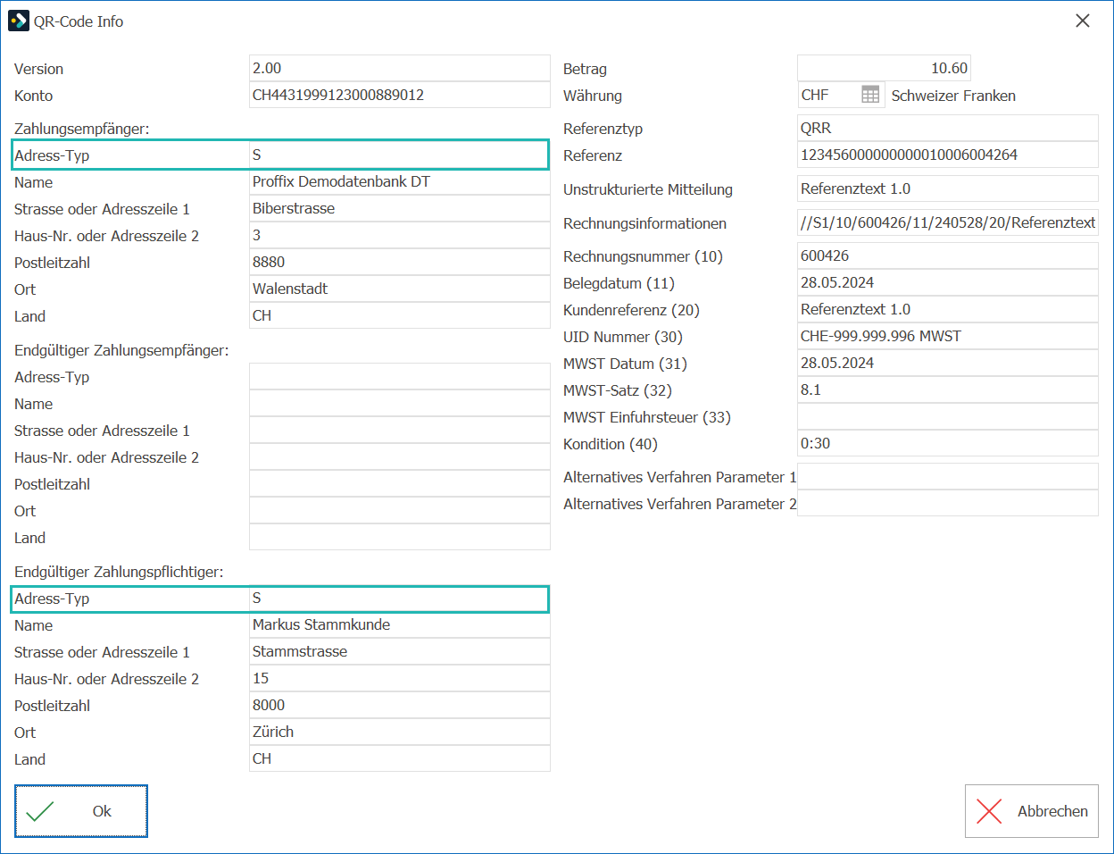Focus the Referenztyp field showing QRR

click(948, 128)
